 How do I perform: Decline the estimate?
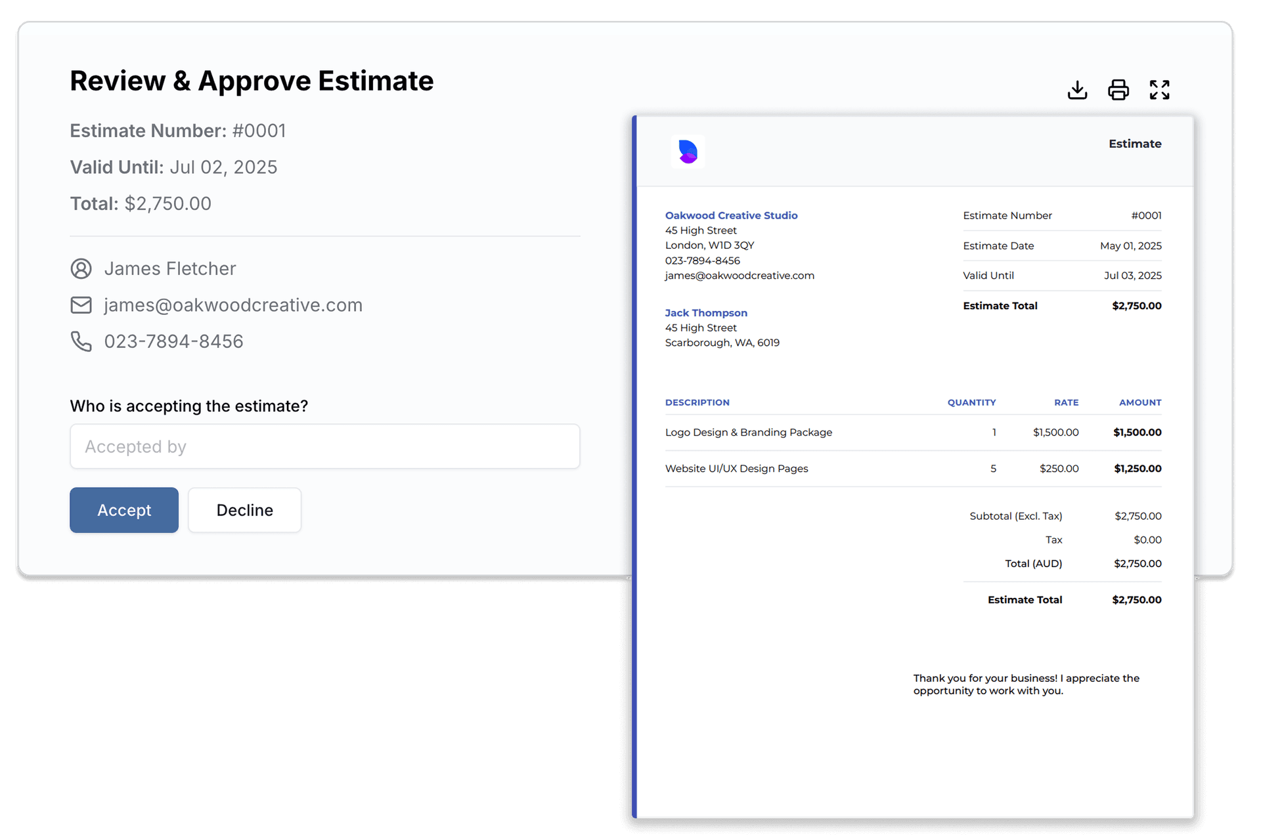click(x=245, y=510)
